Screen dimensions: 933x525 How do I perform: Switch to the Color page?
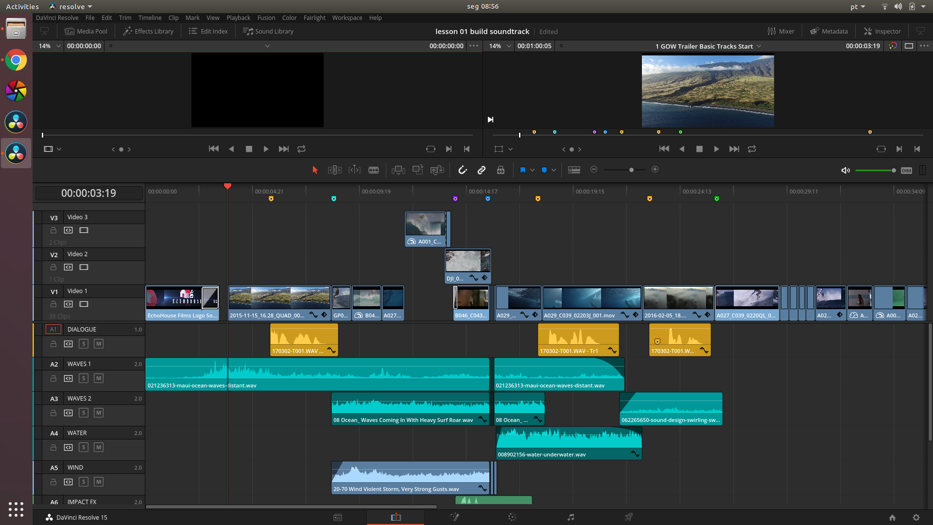[x=512, y=517]
